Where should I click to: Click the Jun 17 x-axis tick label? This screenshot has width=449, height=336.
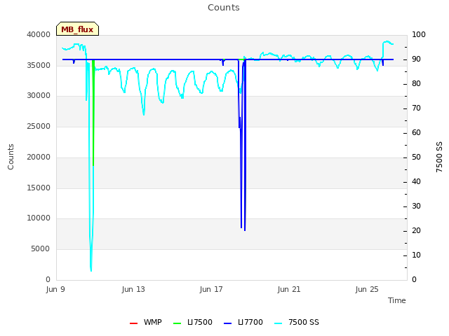211,289
